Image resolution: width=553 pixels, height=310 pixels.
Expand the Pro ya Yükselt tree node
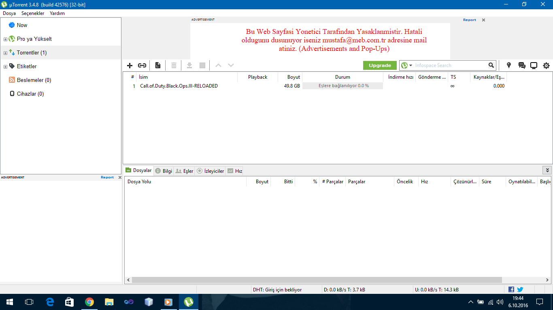point(5,39)
